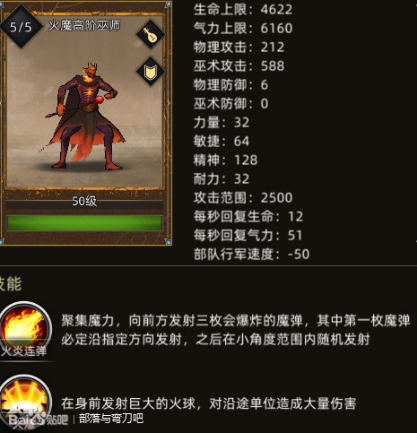This screenshot has width=417, height=433.
Task: Click the 50级 level experience bar
Action: point(84,202)
